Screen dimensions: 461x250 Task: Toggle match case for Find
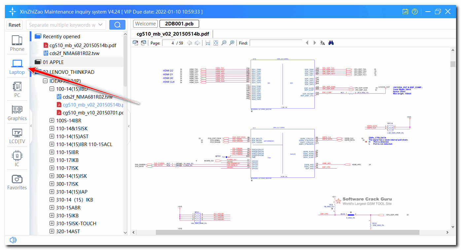[x=322, y=43]
